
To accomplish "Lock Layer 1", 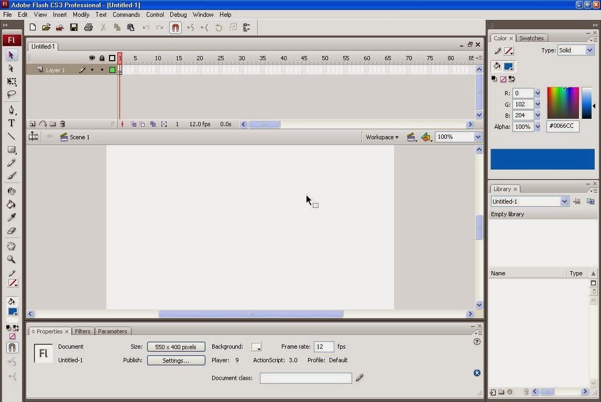I will (102, 70).
